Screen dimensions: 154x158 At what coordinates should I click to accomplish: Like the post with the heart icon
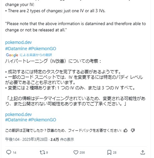coord(76,152)
